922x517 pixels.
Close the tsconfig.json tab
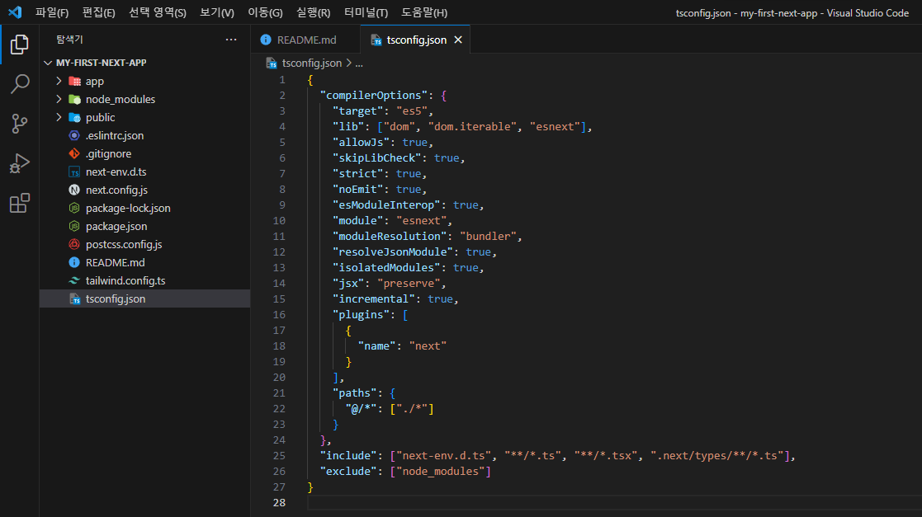click(x=458, y=40)
